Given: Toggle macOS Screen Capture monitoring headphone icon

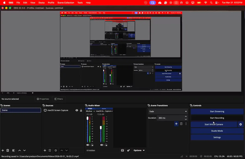Looking at the screenshot, I should click(x=106, y=145).
